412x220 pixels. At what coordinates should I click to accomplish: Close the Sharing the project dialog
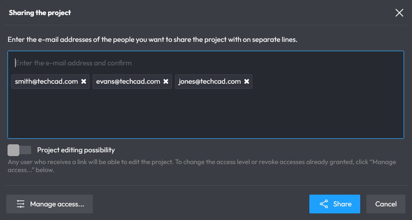399,13
